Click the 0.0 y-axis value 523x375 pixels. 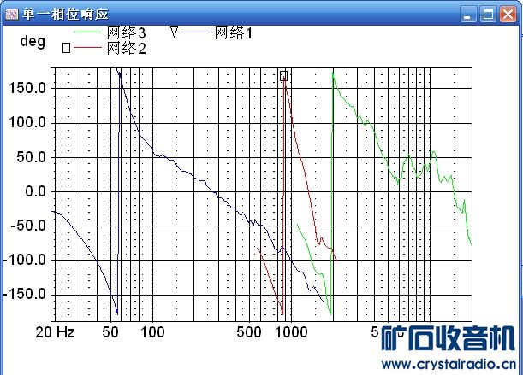(35, 191)
